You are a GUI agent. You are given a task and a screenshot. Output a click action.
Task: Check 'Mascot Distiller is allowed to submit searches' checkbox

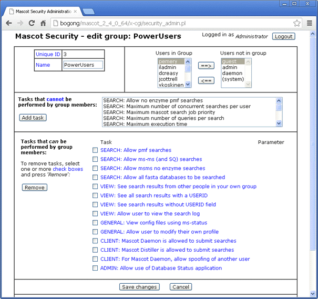point(95,250)
